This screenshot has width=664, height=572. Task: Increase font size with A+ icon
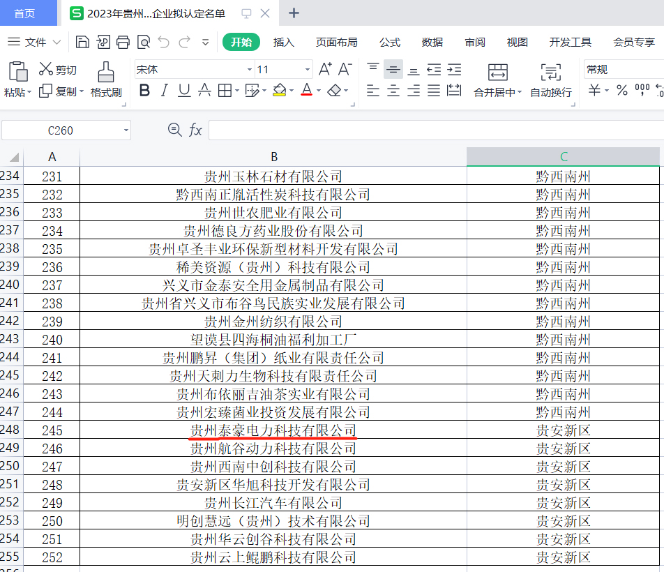[x=325, y=69]
